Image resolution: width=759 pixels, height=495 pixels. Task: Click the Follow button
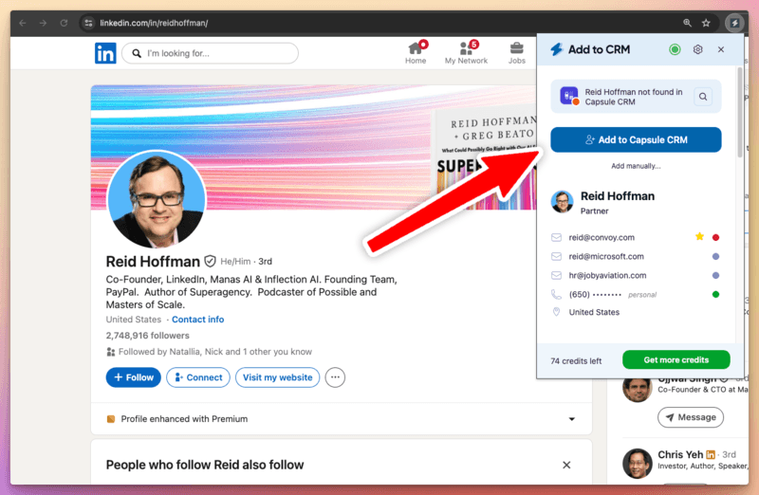tap(134, 377)
